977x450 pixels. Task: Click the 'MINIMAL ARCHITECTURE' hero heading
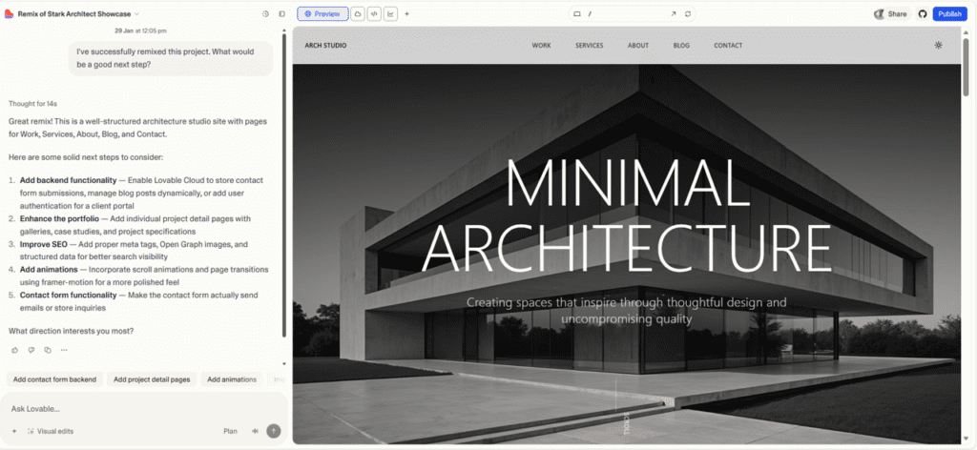(x=626, y=215)
